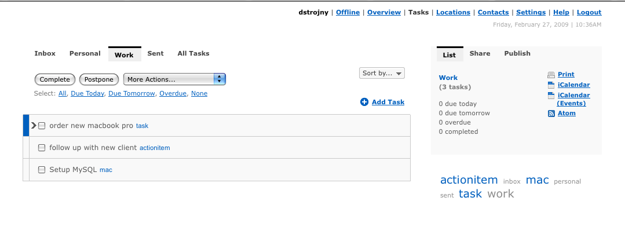Viewport: 625px width, 234px height.
Task: Click the iCalendar (Events) calendar icon
Action: click(551, 95)
